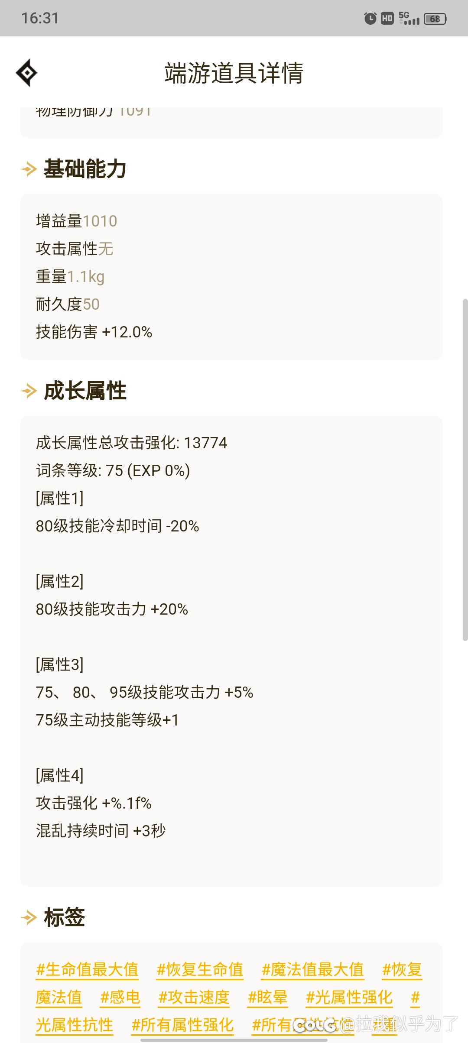Open the #生命值最大值 tag
This screenshot has height=1043, width=468.
[x=87, y=969]
